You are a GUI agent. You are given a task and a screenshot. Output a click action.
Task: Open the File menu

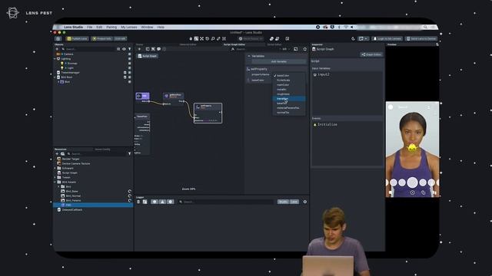[90, 28]
